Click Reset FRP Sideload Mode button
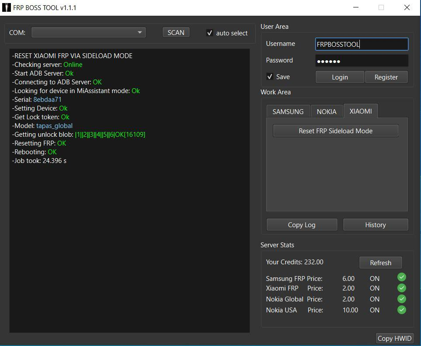Image resolution: width=421 pixels, height=346 pixels. pyautogui.click(x=335, y=131)
